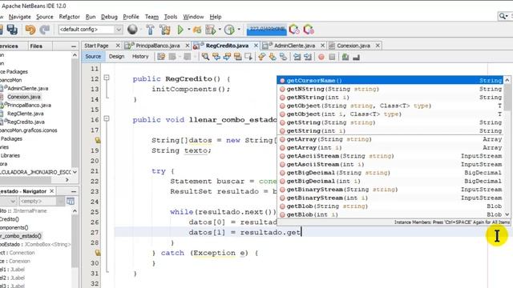Clean and build the project
This screenshot has width=513, height=288.
(165, 30)
